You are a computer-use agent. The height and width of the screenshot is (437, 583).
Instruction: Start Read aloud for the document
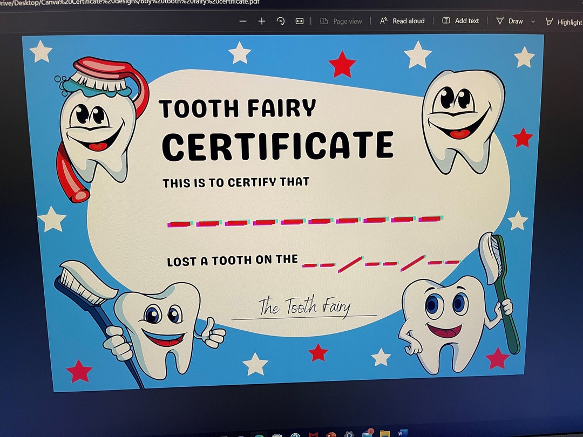tap(403, 21)
